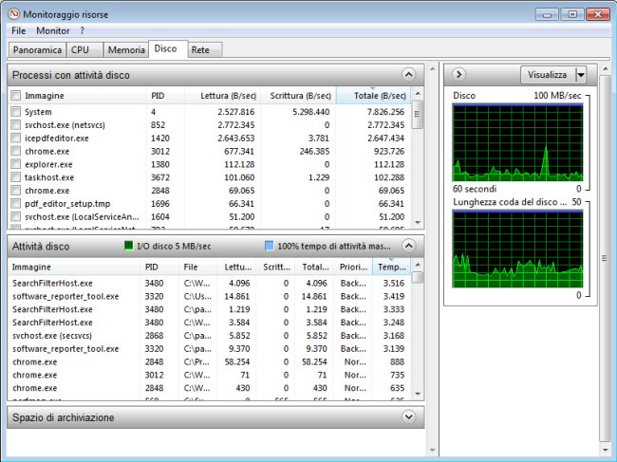Image resolution: width=617 pixels, height=462 pixels.
Task: Check the svchost.exe (LocalServiceAn...) checkbox
Action: pyautogui.click(x=16, y=216)
